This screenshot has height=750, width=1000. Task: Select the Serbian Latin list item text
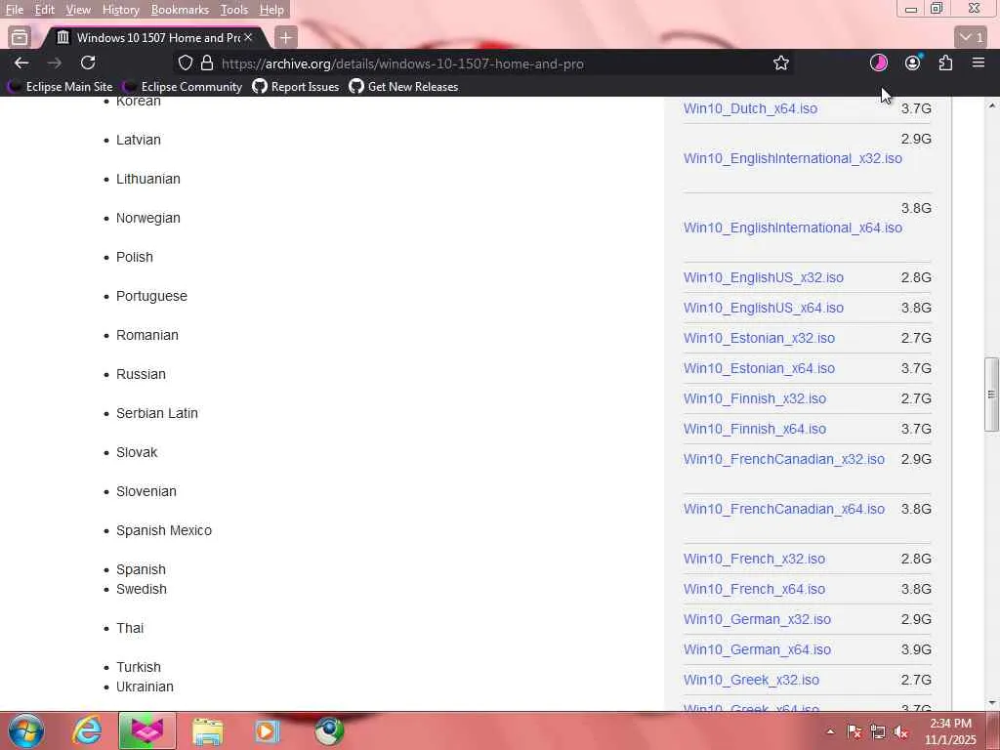[157, 413]
